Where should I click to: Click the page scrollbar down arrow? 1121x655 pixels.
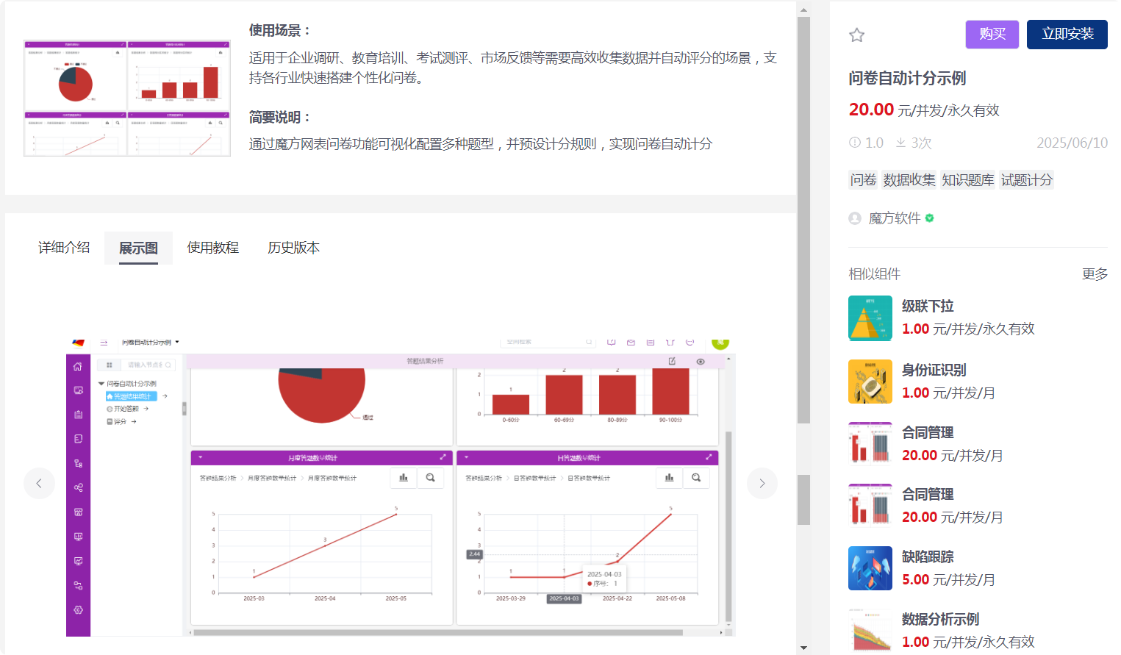tap(803, 648)
